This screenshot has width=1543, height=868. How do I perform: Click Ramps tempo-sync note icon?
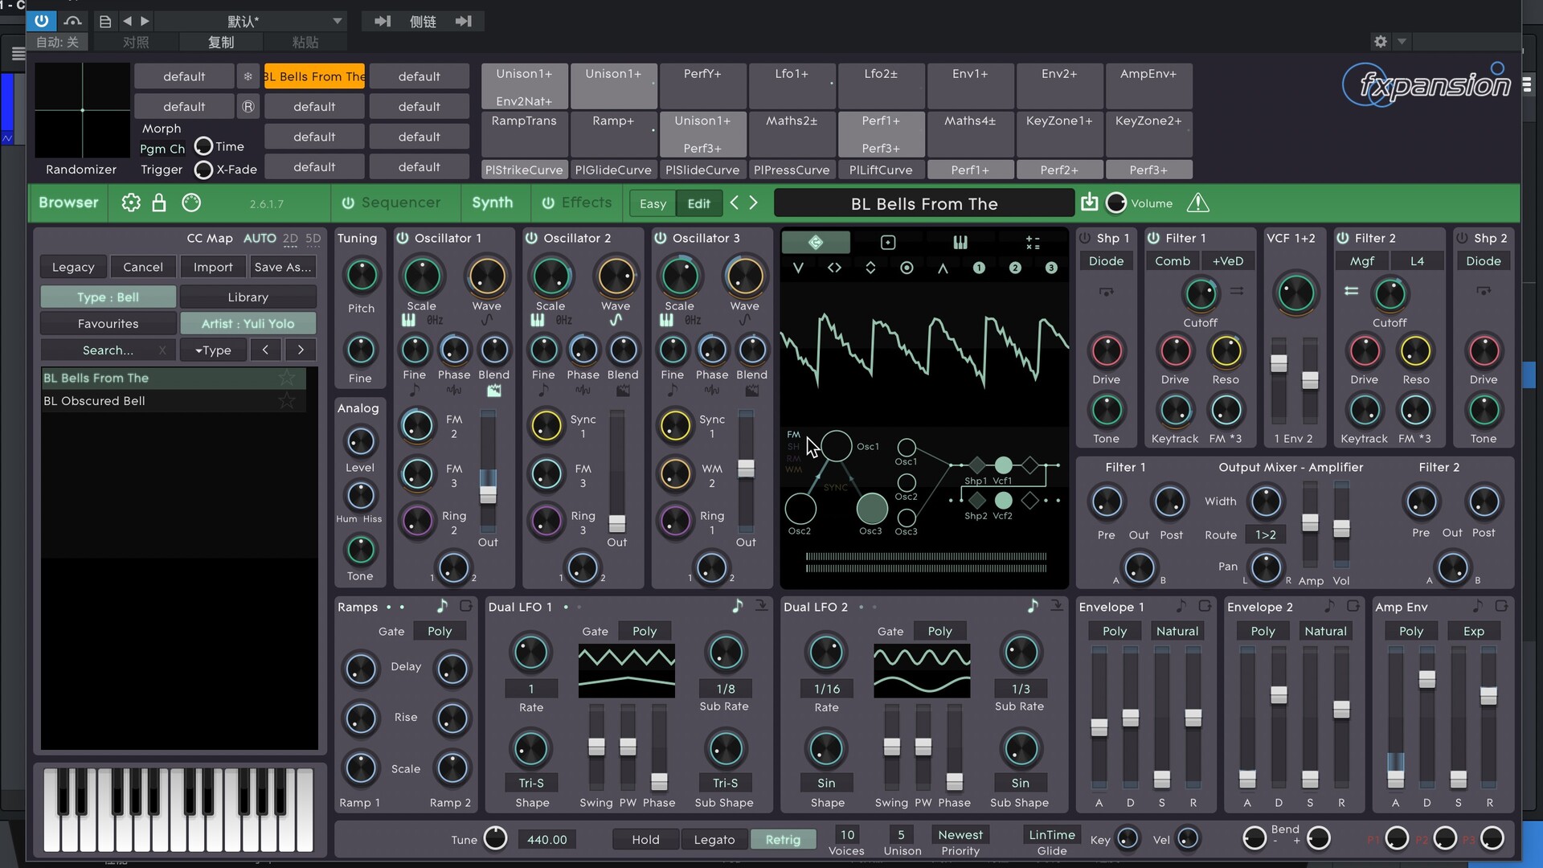click(442, 606)
